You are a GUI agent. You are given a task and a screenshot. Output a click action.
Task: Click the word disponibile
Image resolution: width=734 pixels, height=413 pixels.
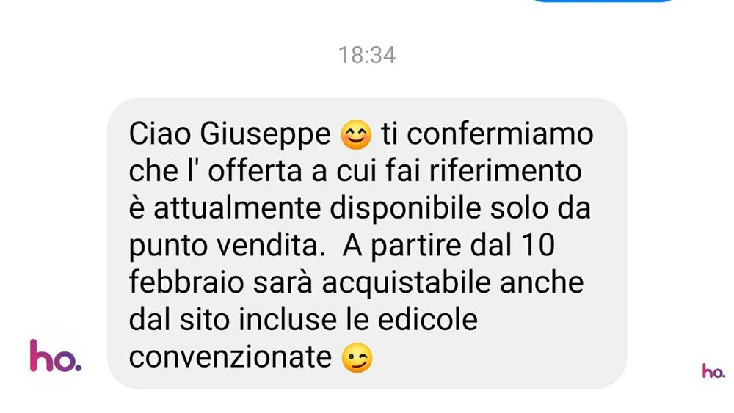pos(405,209)
